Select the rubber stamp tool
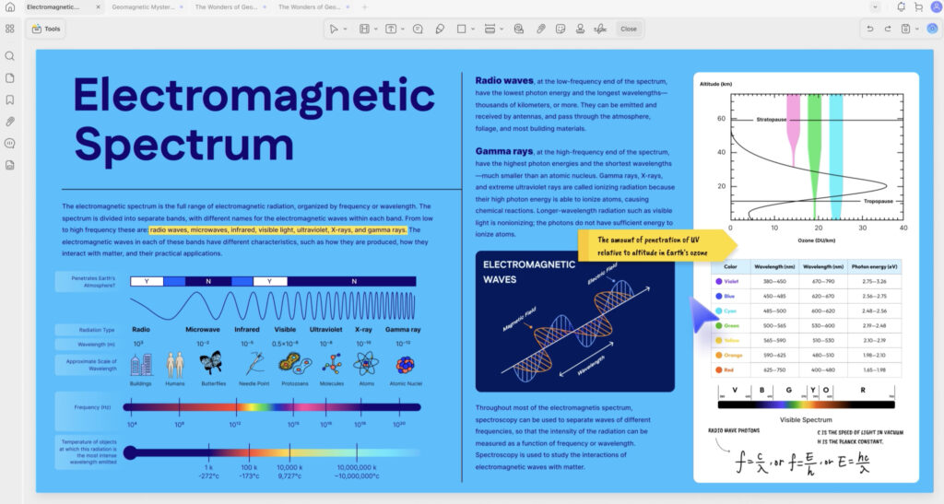The width and height of the screenshot is (944, 504). point(580,29)
